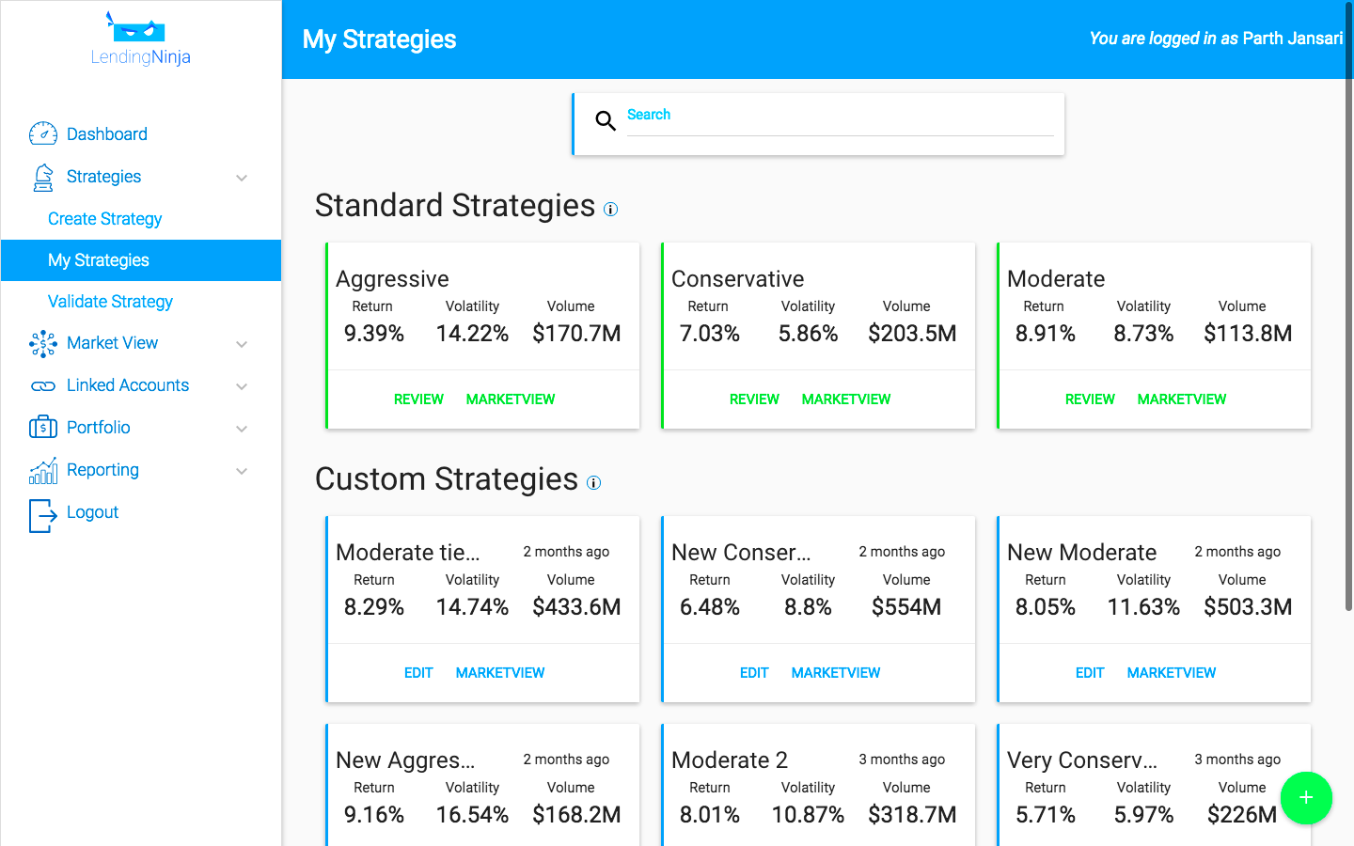Review the Aggressive strategy

[x=418, y=399]
